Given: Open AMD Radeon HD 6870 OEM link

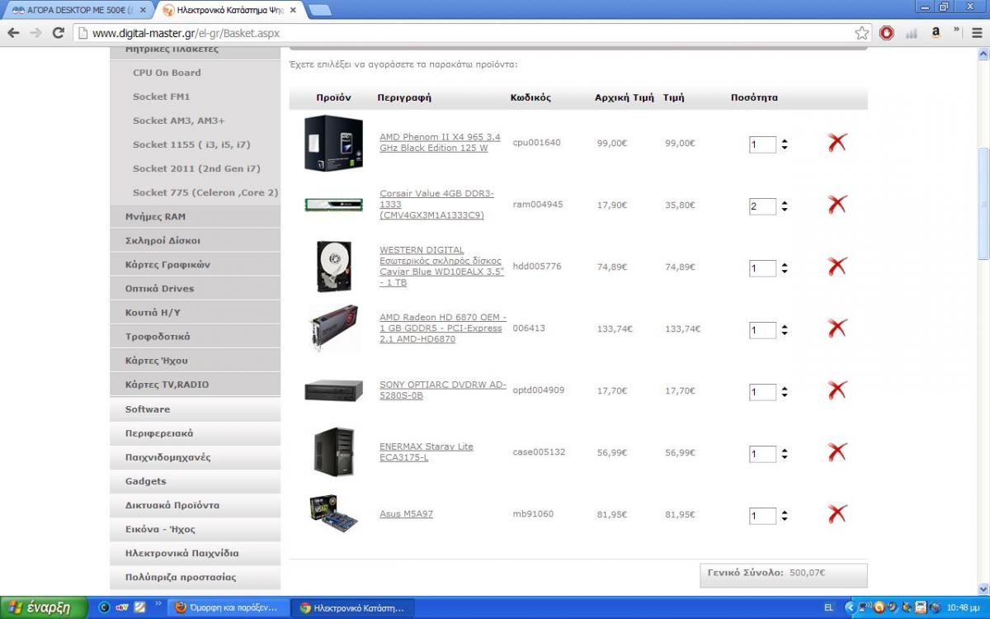Looking at the screenshot, I should pyautogui.click(x=443, y=328).
